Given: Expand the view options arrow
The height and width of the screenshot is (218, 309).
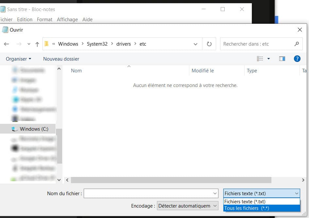Looking at the screenshot, I should 268,59.
